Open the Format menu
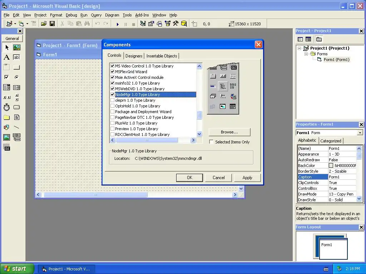The height and width of the screenshot is (274, 366). [x=56, y=15]
